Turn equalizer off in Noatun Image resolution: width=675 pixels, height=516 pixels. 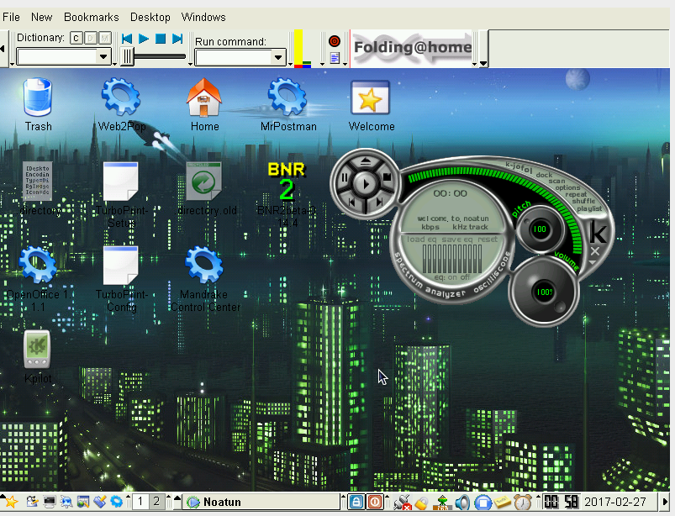pyautogui.click(x=466, y=277)
